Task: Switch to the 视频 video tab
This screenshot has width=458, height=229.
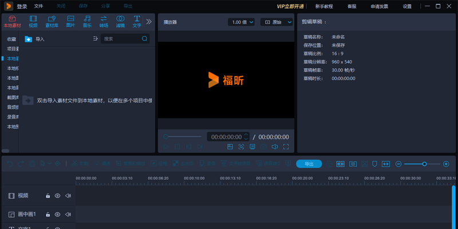Action: pos(33,22)
